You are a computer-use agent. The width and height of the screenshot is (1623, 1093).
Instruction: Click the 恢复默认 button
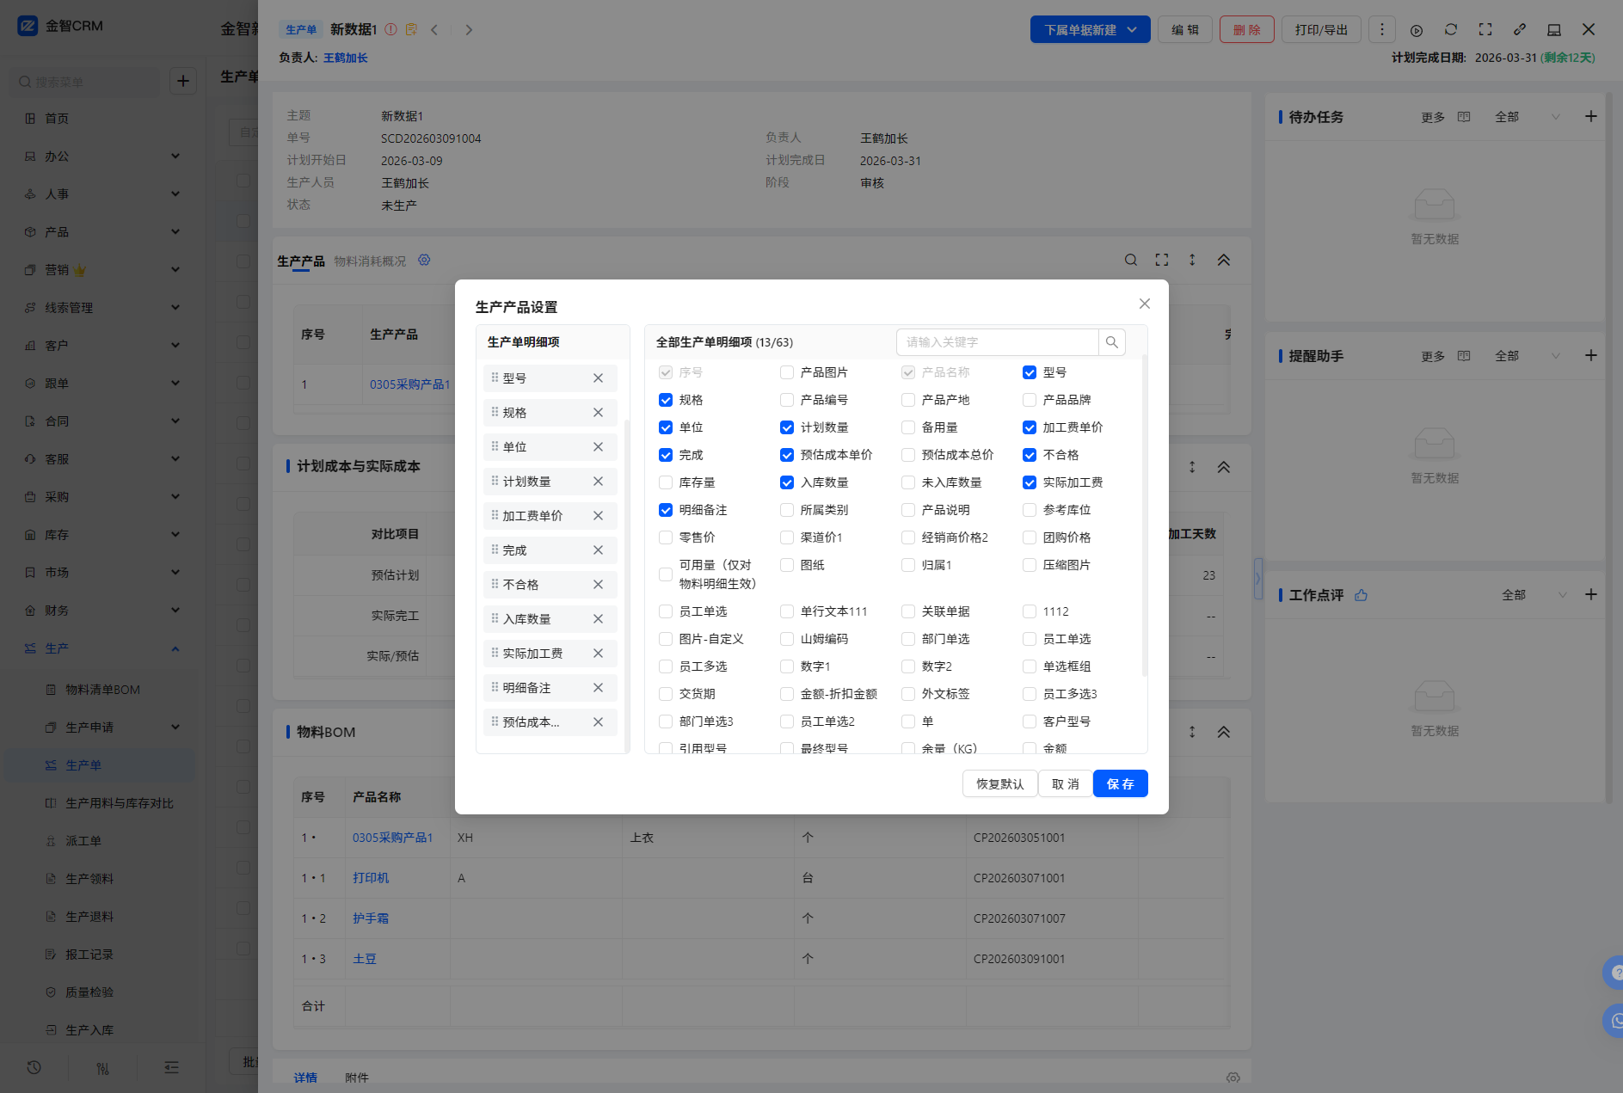(x=999, y=783)
